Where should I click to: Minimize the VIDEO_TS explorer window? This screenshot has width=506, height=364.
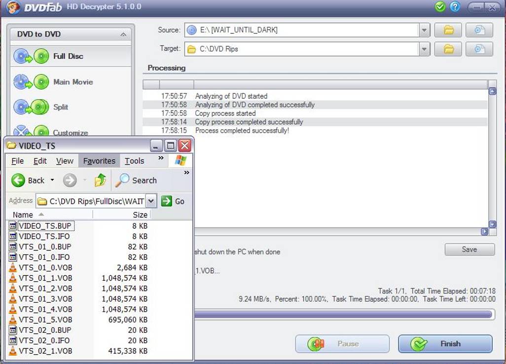point(156,146)
